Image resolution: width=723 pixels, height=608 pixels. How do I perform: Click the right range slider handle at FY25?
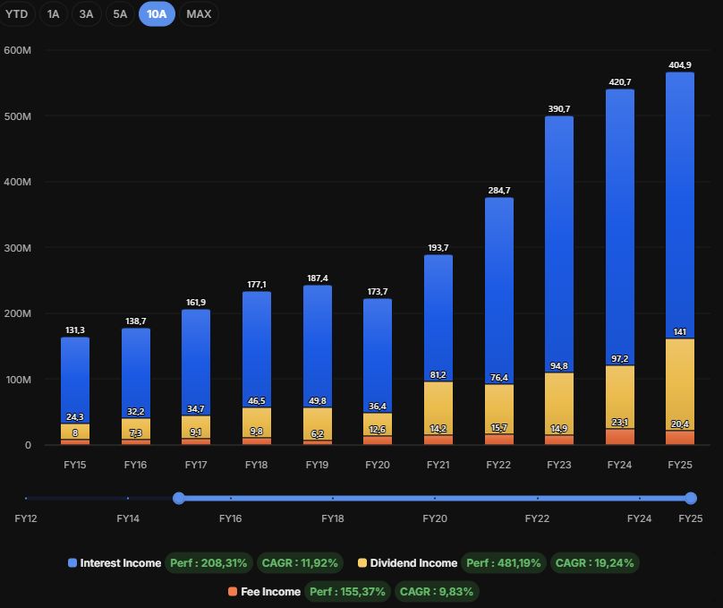pyautogui.click(x=691, y=498)
